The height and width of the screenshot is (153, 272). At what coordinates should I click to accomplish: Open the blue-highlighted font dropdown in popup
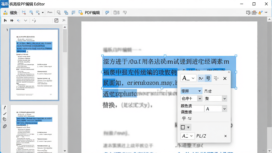coord(191,91)
